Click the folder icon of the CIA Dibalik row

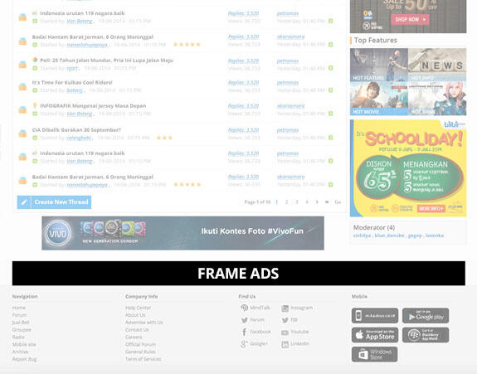(x=22, y=134)
